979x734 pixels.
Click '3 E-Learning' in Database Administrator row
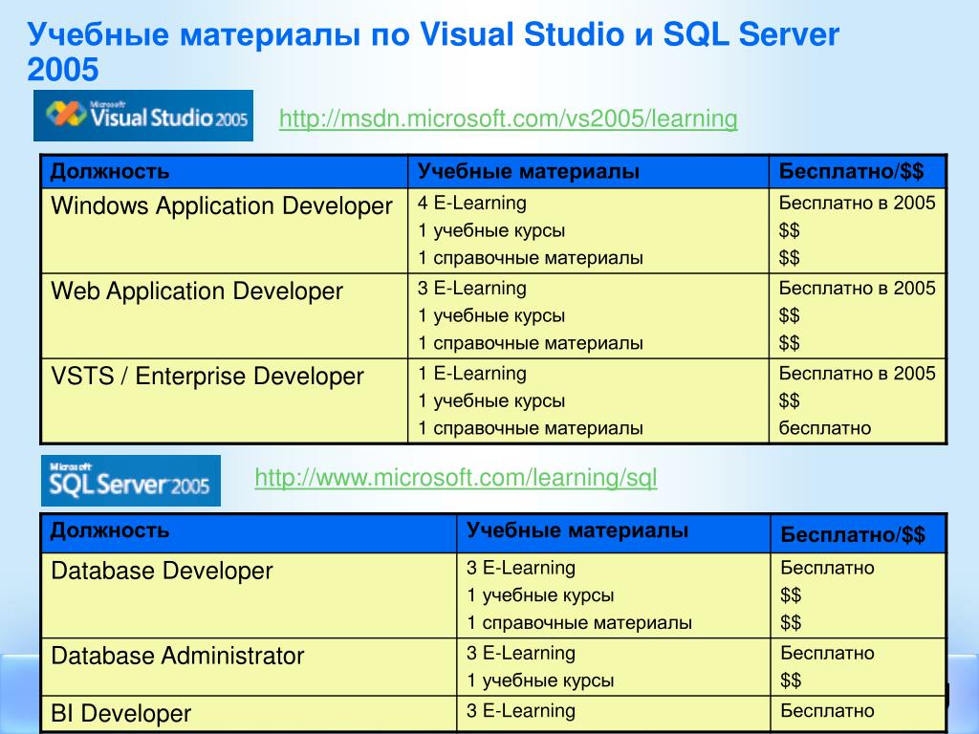[521, 653]
